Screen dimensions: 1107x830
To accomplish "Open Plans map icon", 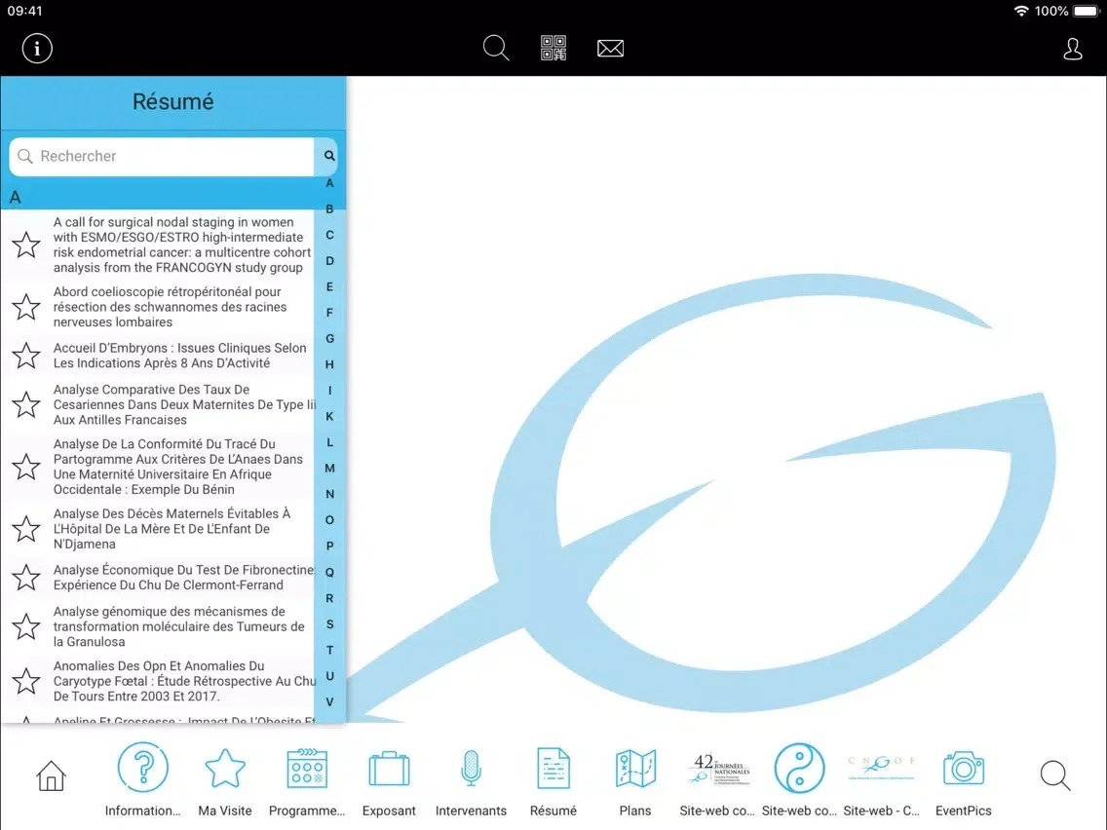I will click(635, 768).
